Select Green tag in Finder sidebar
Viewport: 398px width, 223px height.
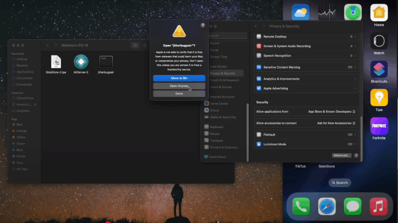[x=21, y=143]
